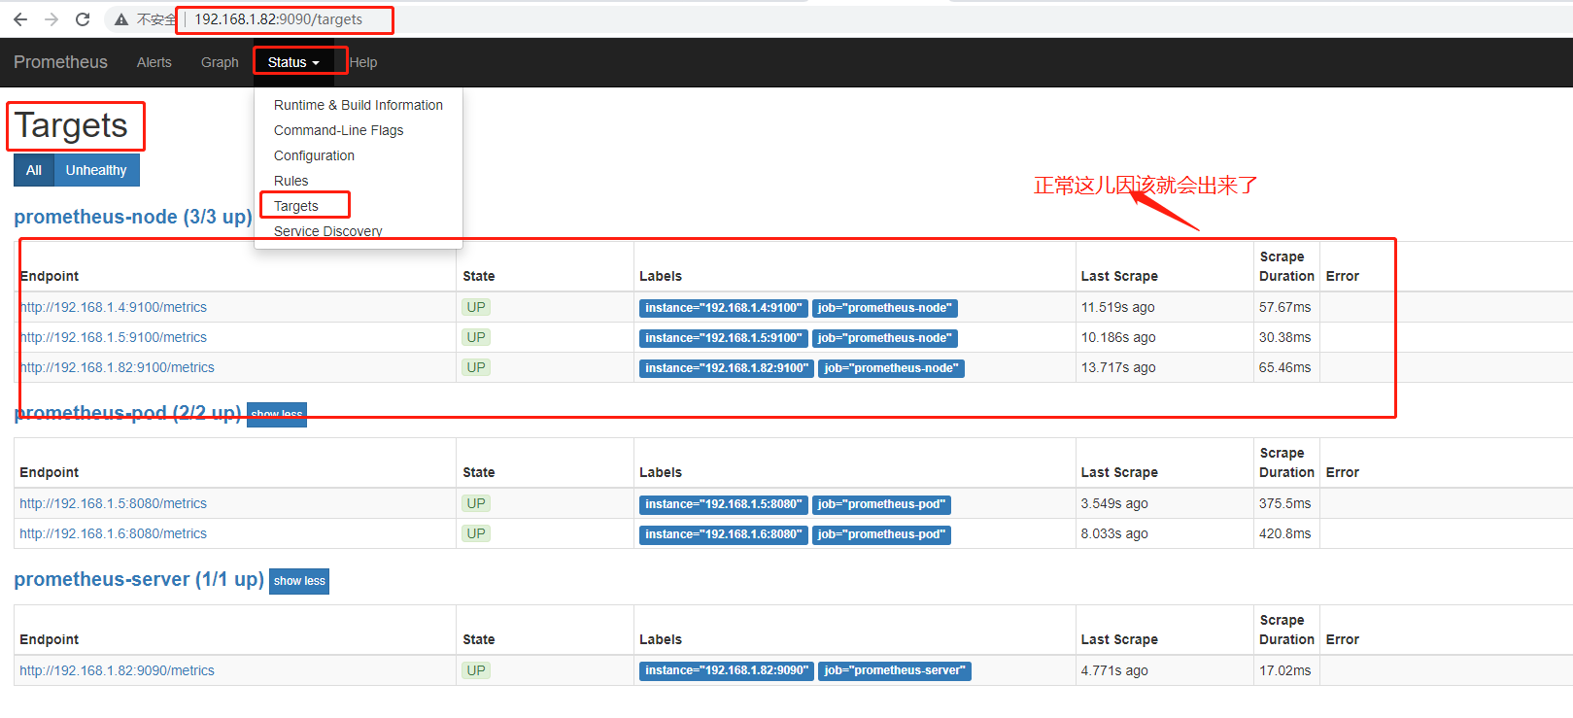Screen dimensions: 1573x718
Task: Click scrape duration 17.02ms
Action: 1284,670
